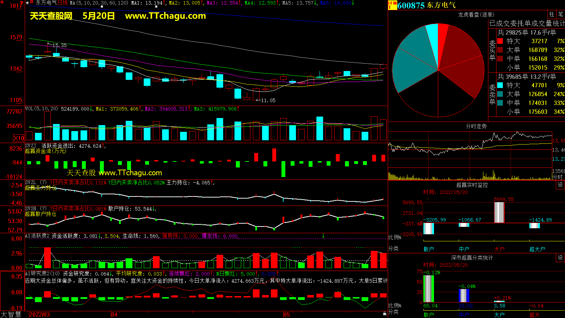This screenshot has height=318, width=565.
Task: Open 设 settings for 超赢实时监控
Action: [560, 185]
